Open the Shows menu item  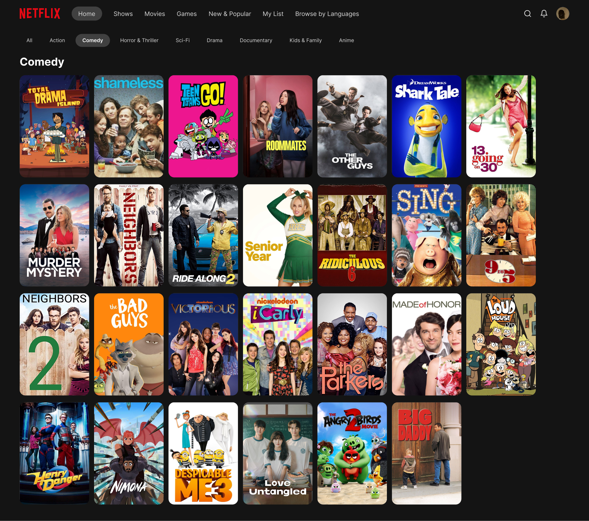pos(123,14)
